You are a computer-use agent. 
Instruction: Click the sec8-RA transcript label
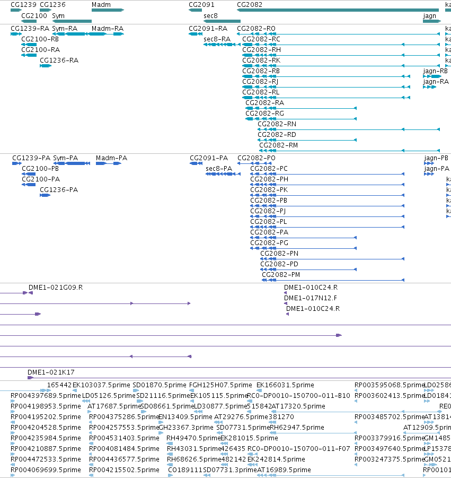217,39
